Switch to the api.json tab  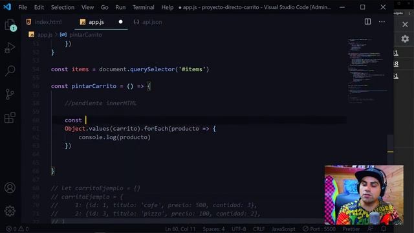click(x=152, y=22)
